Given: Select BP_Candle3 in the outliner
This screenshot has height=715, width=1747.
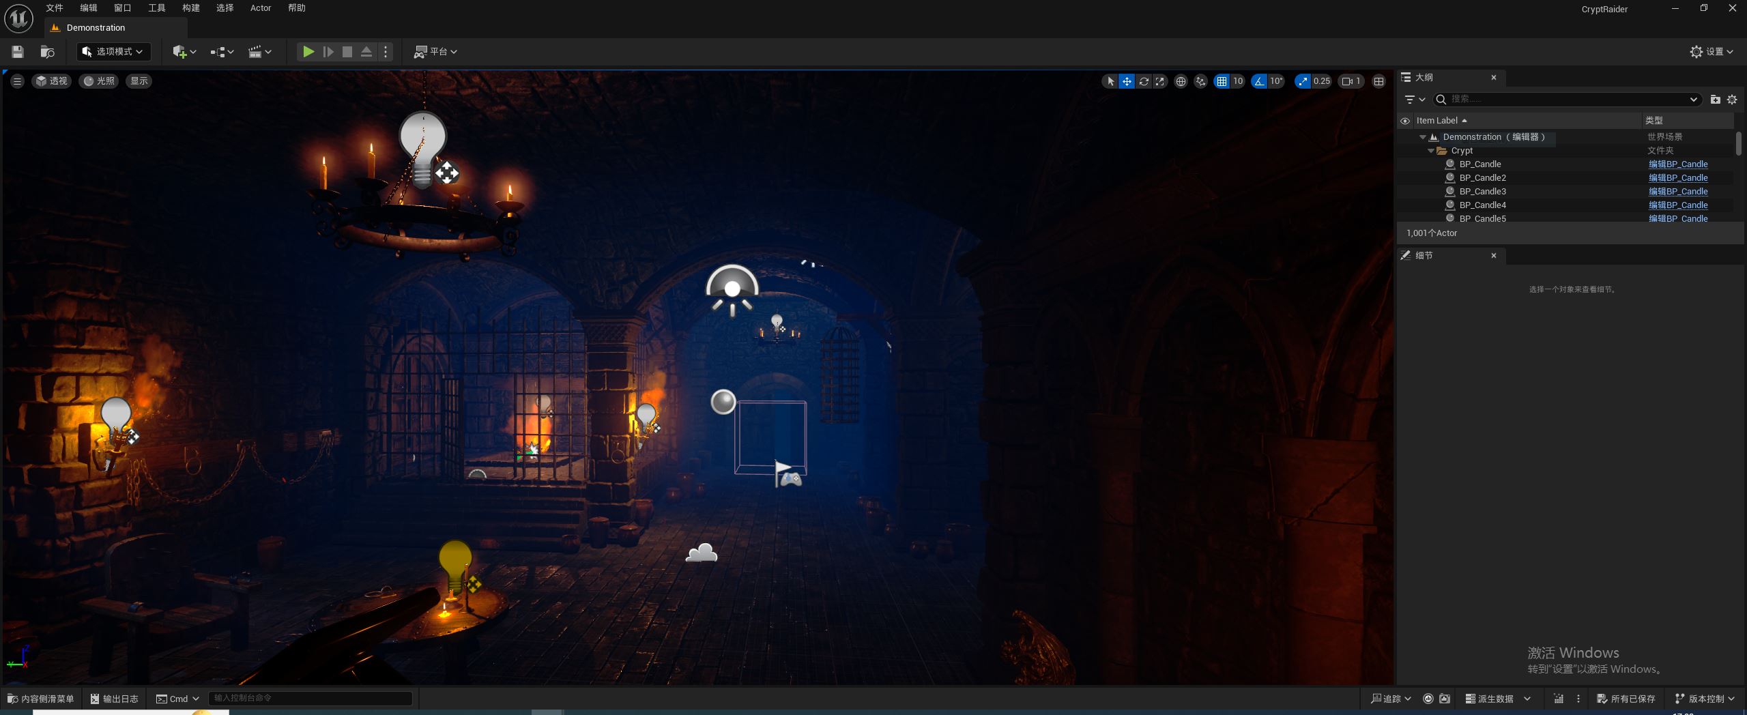Looking at the screenshot, I should (1482, 192).
